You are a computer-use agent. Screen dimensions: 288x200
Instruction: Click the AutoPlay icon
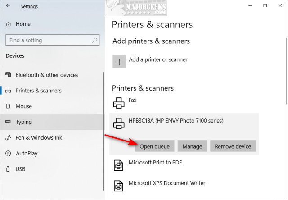click(x=8, y=154)
